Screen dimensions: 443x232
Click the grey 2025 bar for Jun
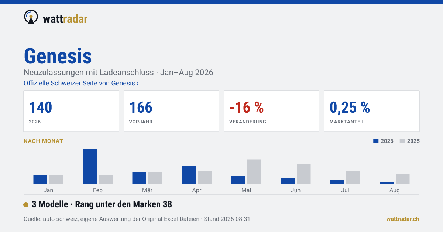[x=303, y=174]
